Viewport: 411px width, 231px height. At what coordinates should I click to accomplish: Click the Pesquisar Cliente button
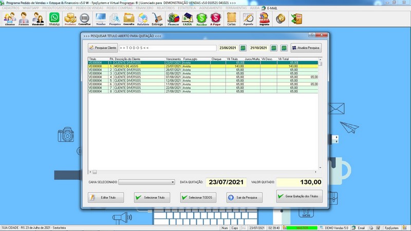pyautogui.click(x=103, y=48)
